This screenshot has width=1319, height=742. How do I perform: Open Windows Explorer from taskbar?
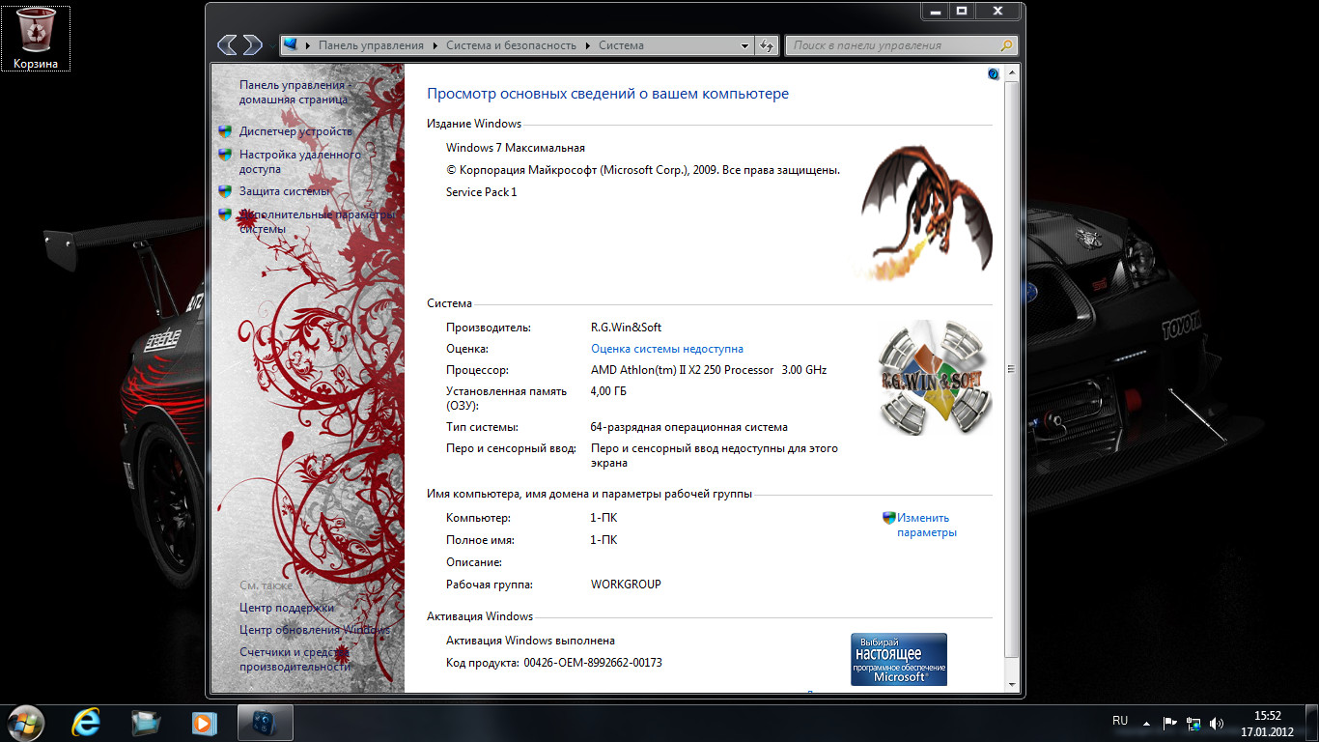point(146,722)
